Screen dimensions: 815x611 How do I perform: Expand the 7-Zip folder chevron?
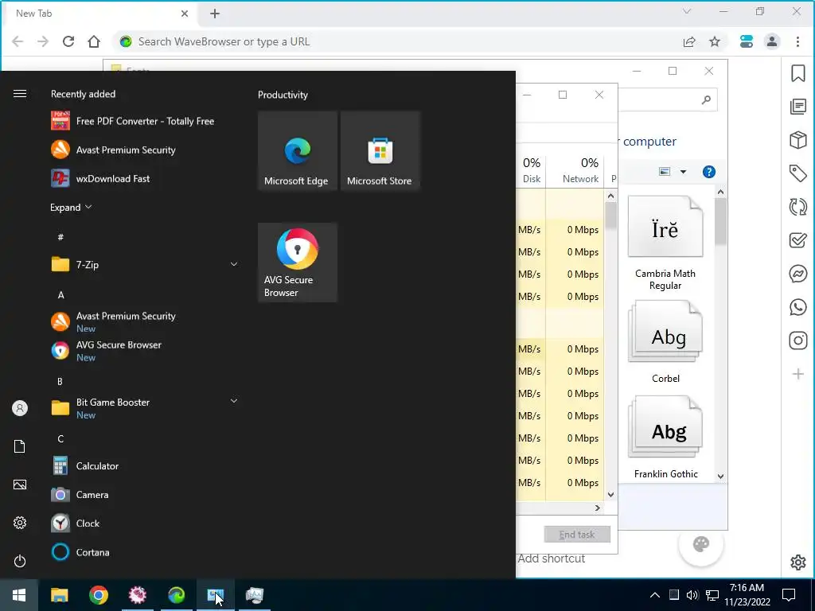234,264
